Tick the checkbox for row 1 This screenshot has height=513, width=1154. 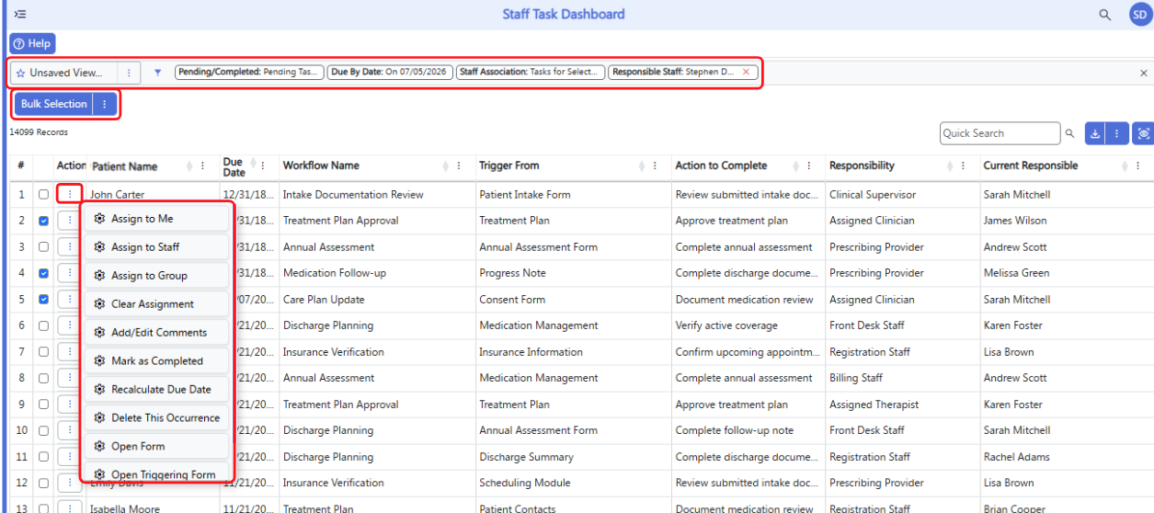(x=43, y=195)
